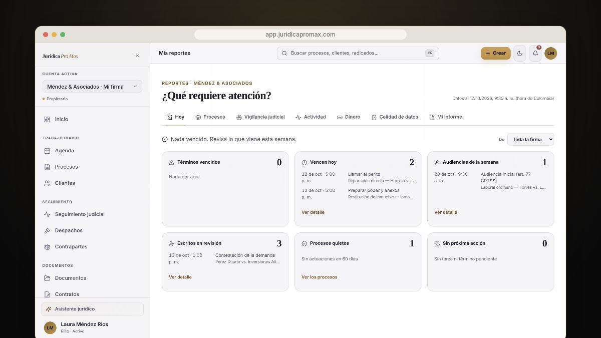Click the Contratos pen-document icon
601x338 pixels.
tap(47, 294)
